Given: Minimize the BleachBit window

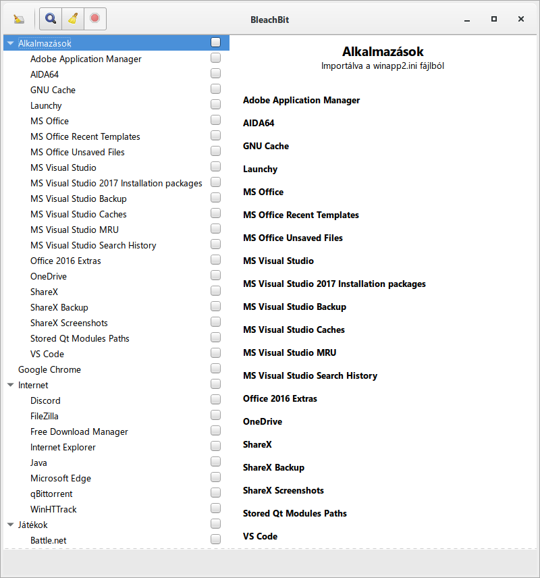Looking at the screenshot, I should click(467, 19).
